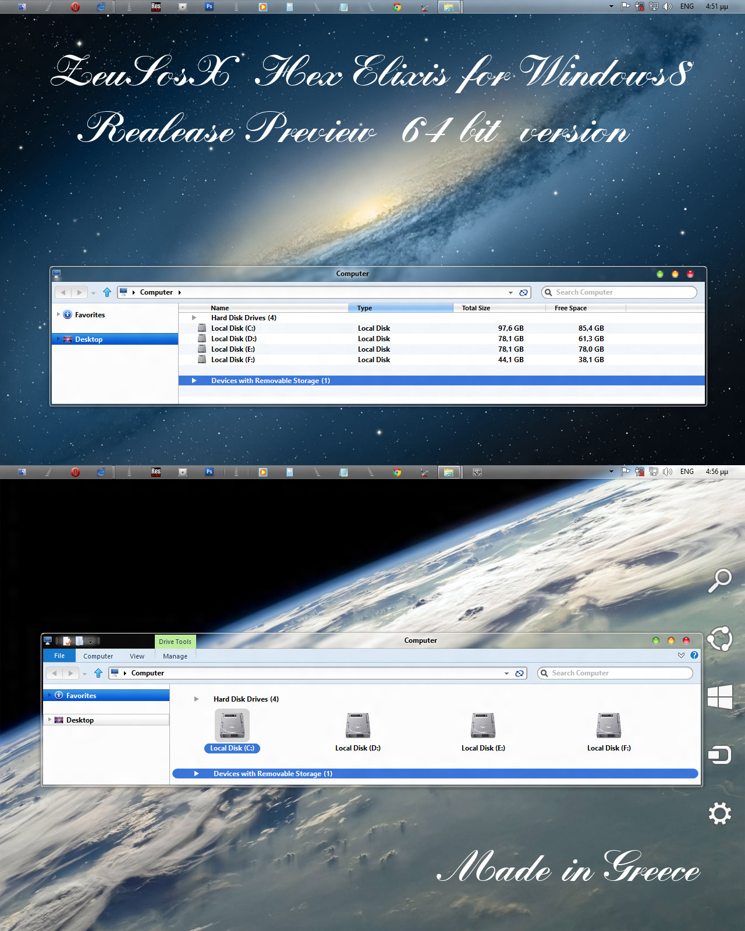Screen dimensions: 745x931
Task: Click the blue up arrow in details-view window
Action: coord(107,292)
